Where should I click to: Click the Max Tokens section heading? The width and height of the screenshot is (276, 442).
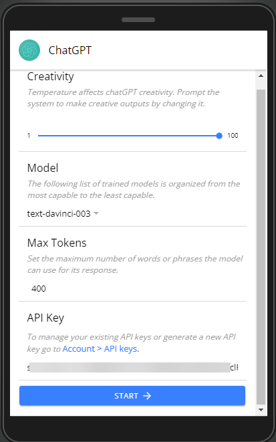[57, 243]
